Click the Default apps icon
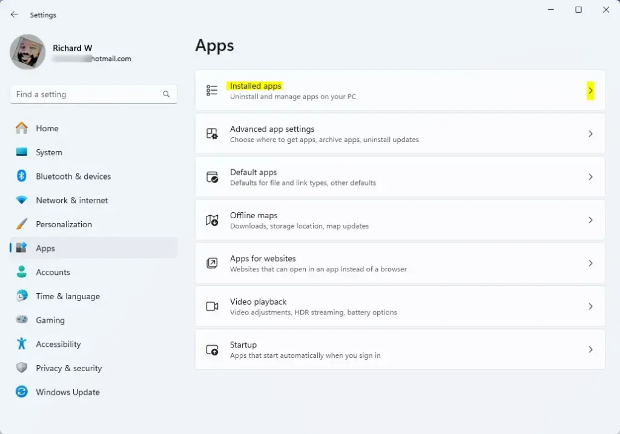The width and height of the screenshot is (620, 434). pyautogui.click(x=212, y=177)
